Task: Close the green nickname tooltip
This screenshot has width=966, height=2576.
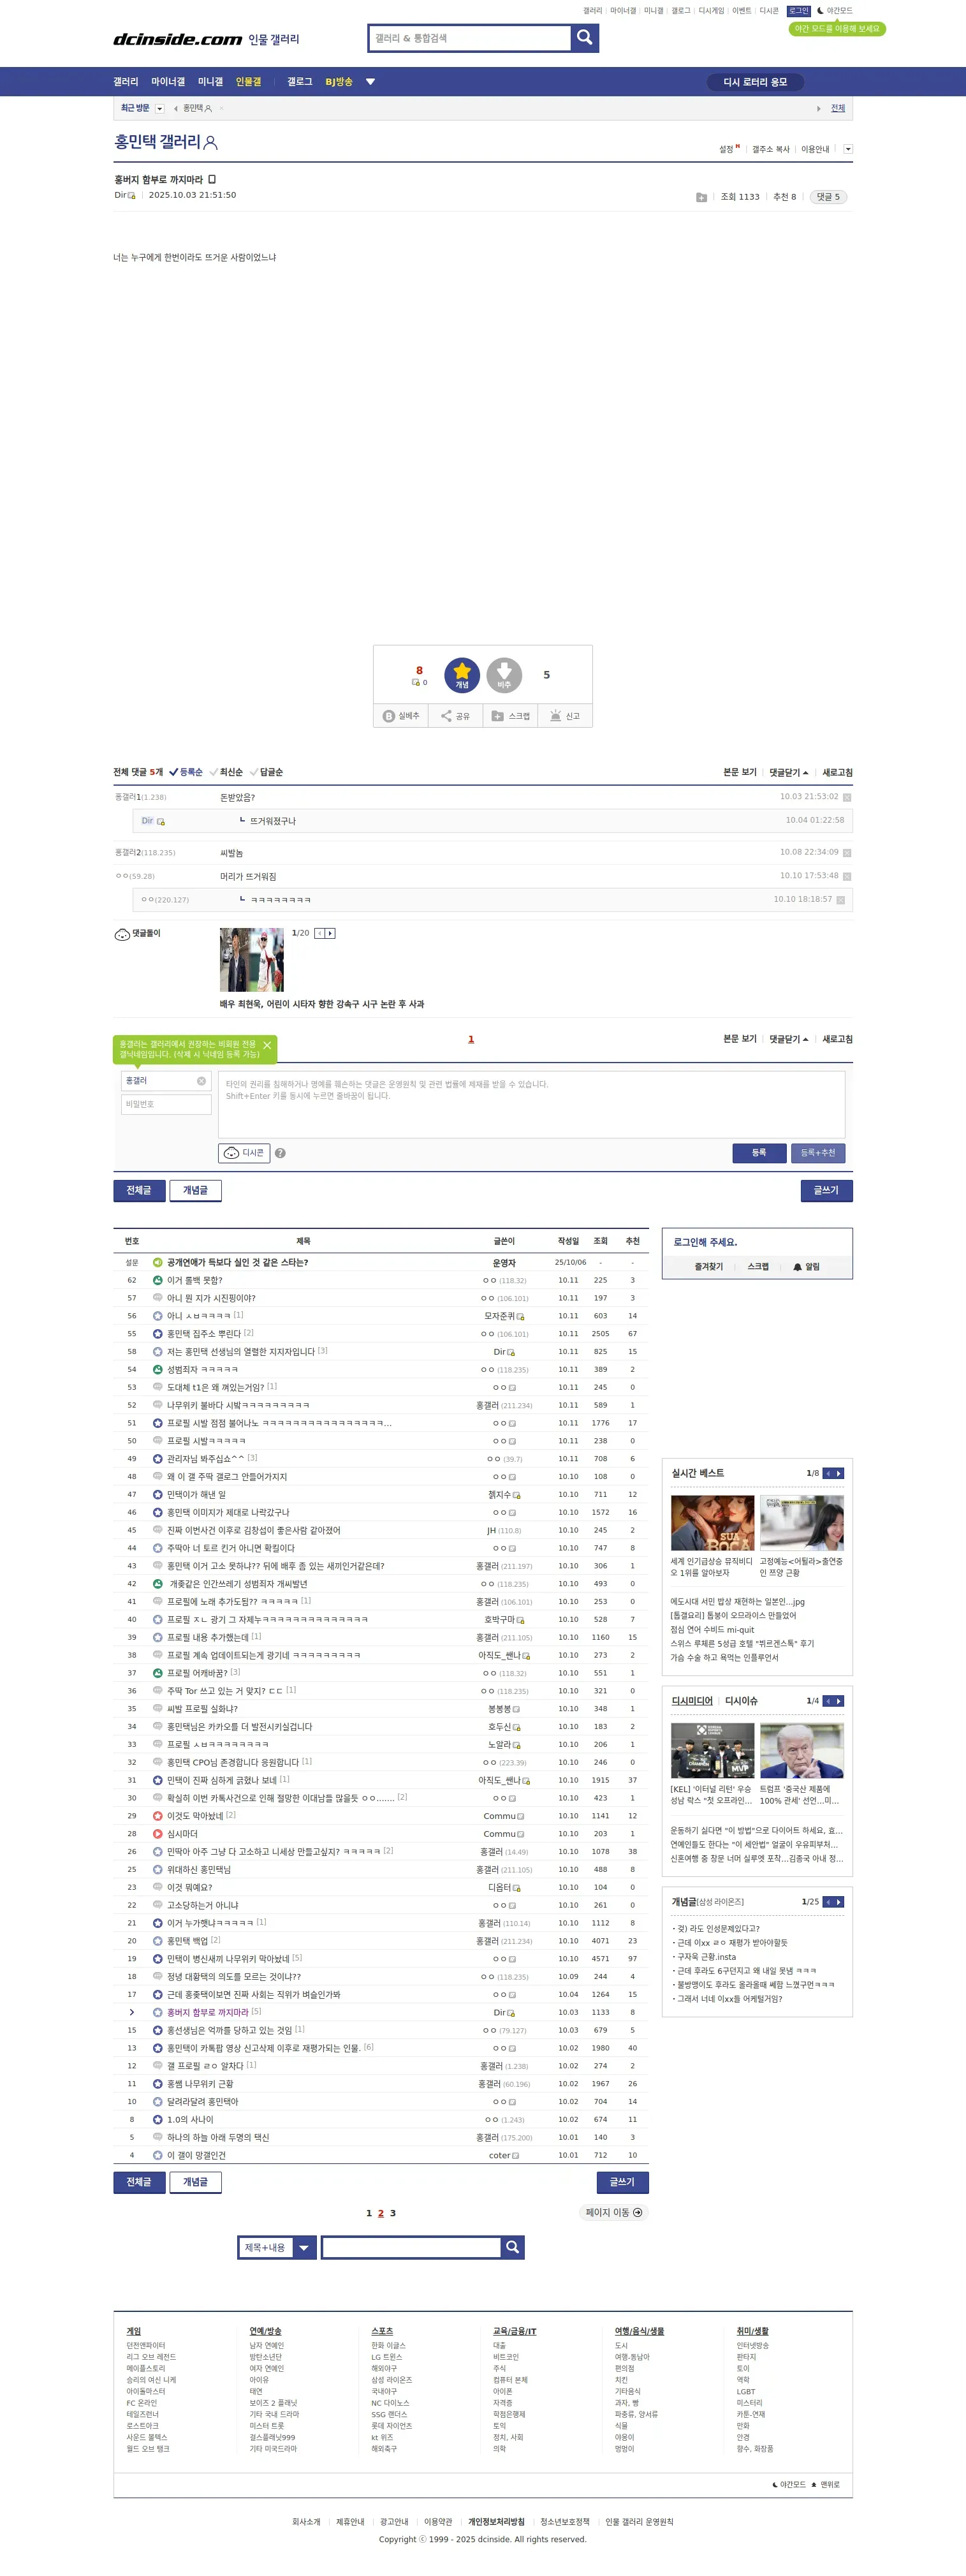Action: [x=267, y=1045]
